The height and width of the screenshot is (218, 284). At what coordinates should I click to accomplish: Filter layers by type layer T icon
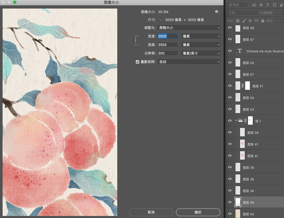[x=268, y=5]
